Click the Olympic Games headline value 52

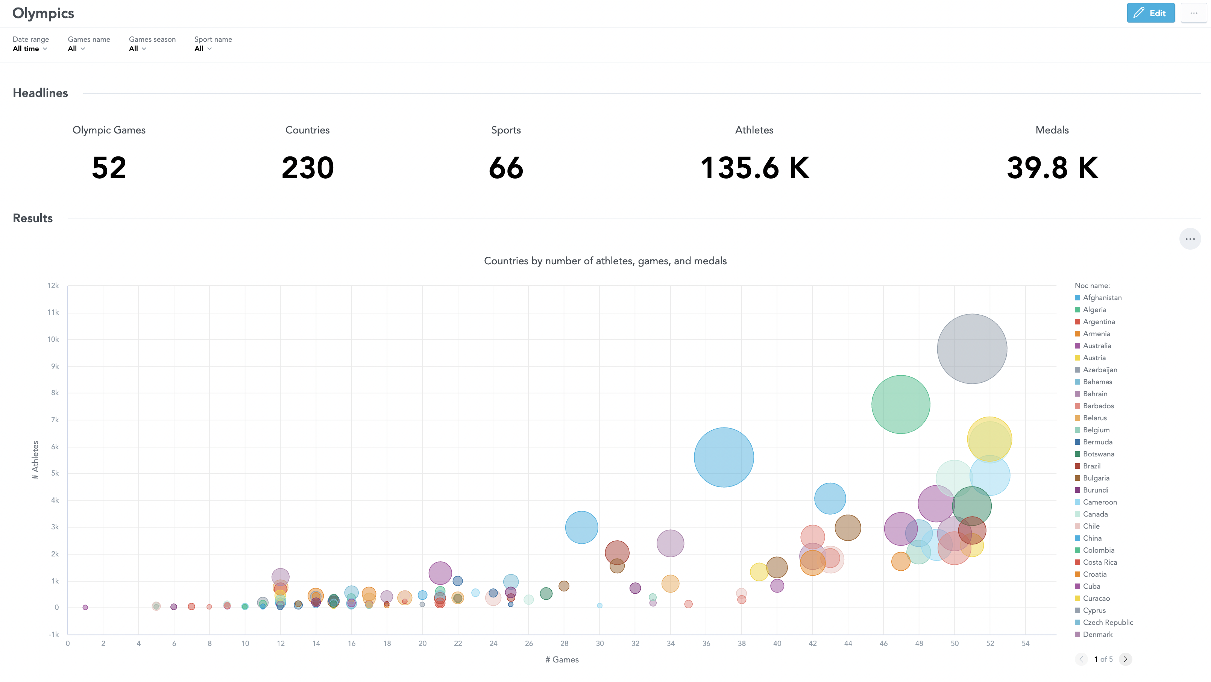(109, 168)
